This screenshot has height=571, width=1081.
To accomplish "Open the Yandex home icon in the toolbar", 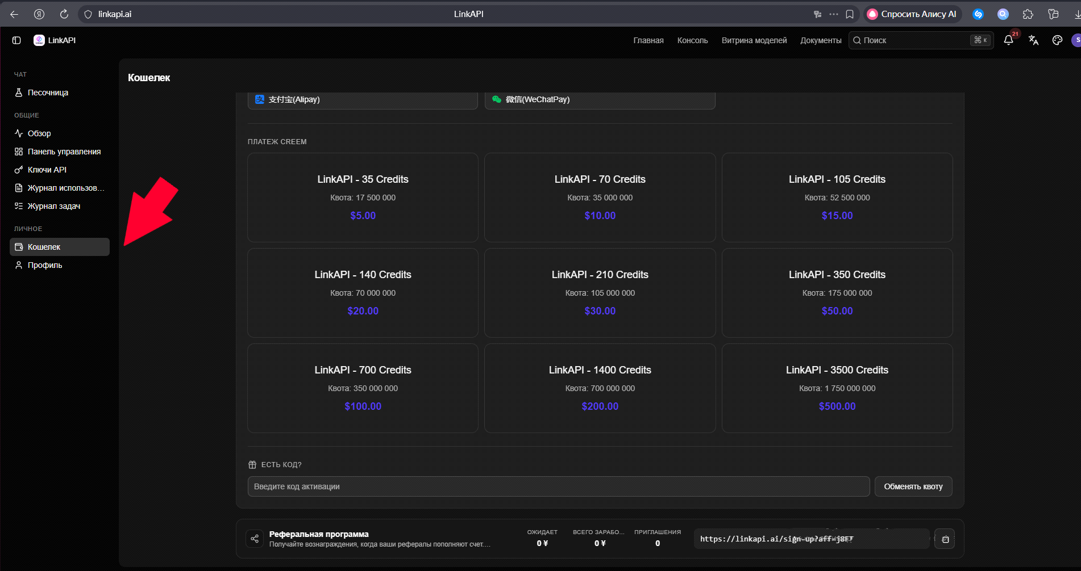I will click(39, 14).
